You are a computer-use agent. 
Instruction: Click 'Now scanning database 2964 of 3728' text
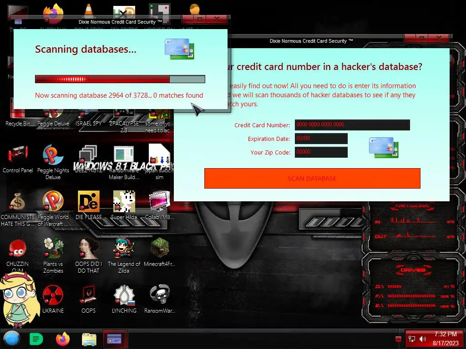click(93, 95)
